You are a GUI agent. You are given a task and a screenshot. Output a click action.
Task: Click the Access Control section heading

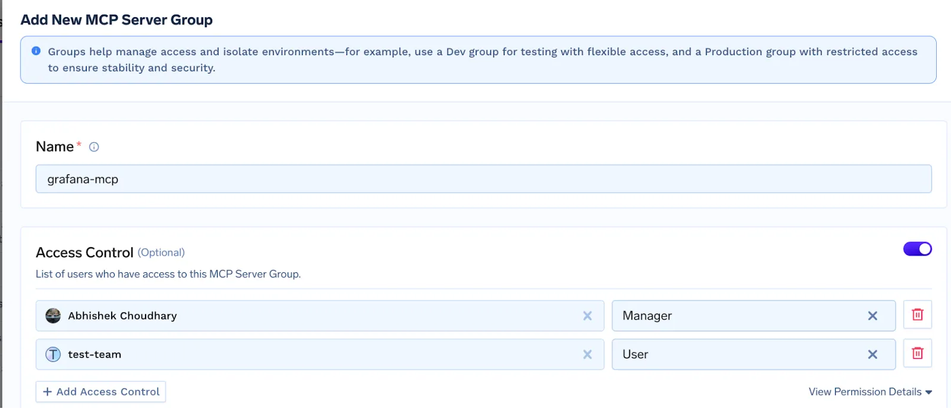click(84, 253)
